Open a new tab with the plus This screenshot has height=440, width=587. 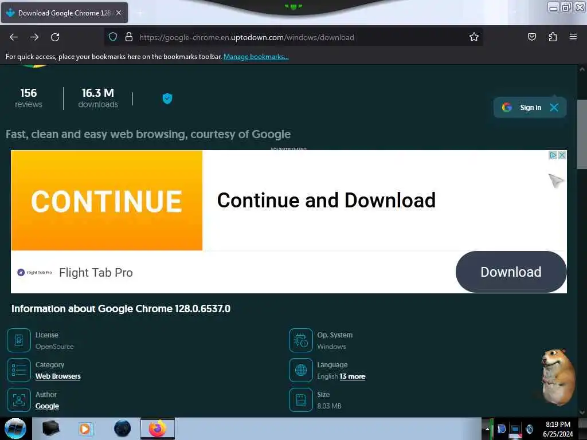[140, 13]
